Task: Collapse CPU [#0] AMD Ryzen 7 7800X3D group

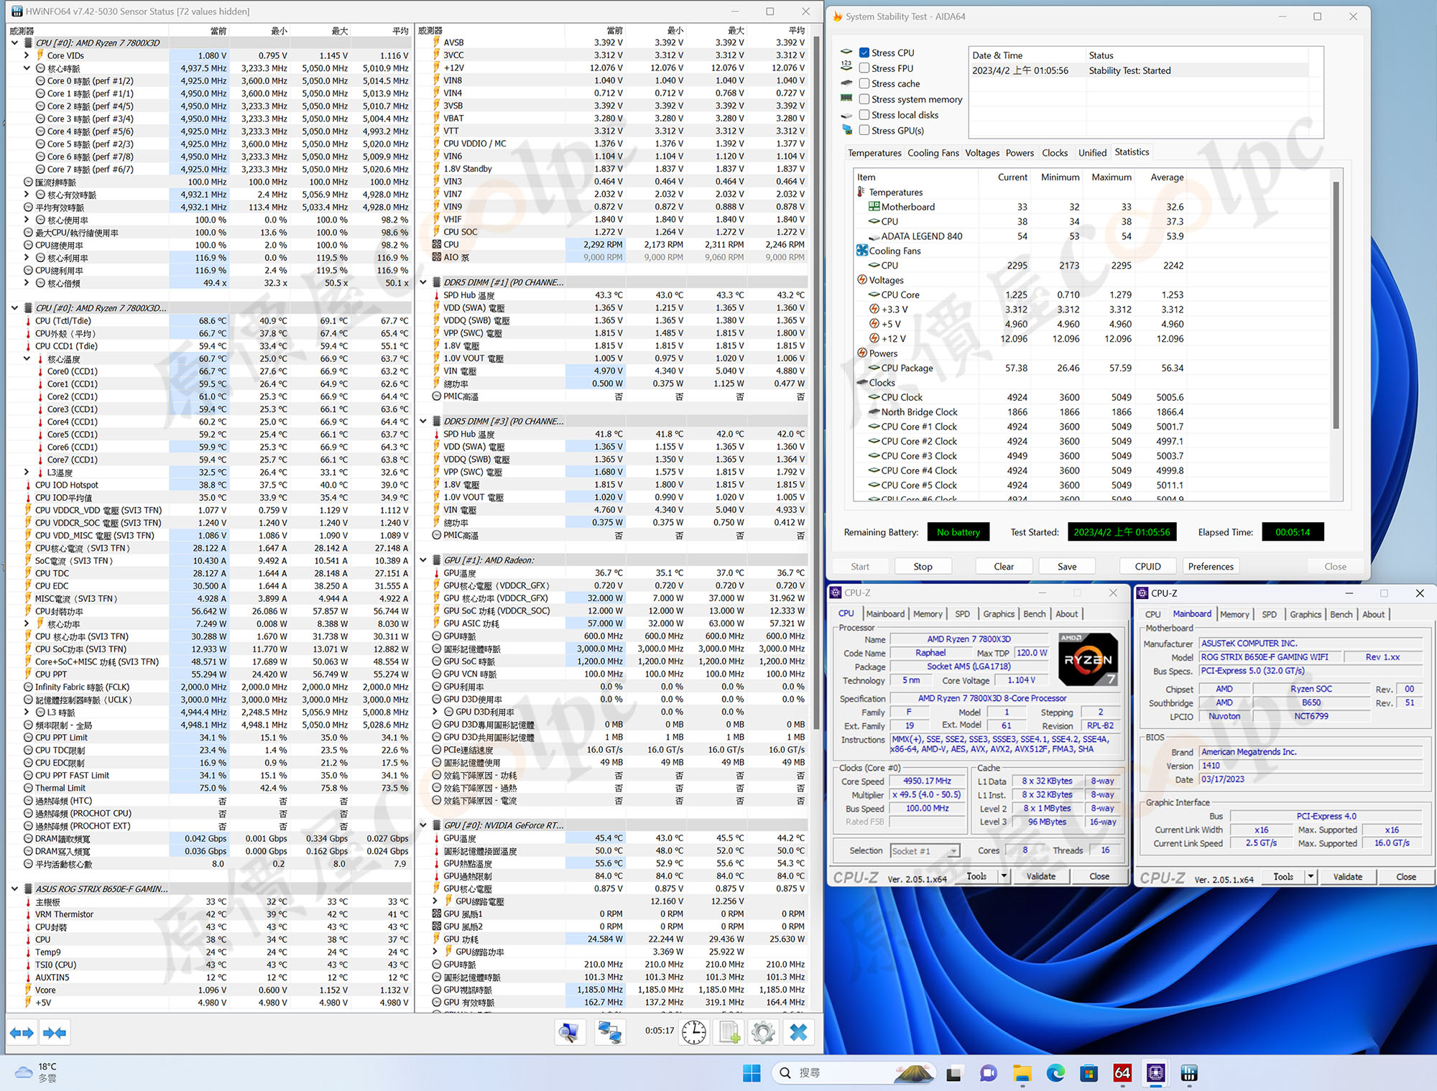Action: pyautogui.click(x=14, y=43)
